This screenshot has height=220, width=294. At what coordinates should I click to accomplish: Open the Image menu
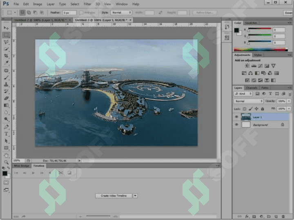coord(38,4)
